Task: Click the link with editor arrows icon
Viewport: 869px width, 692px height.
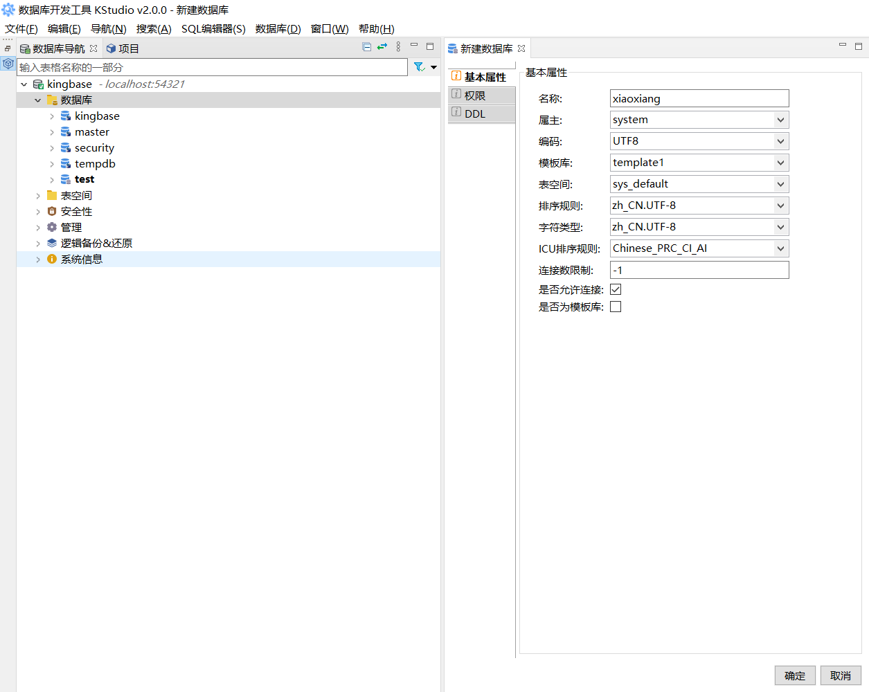Action: tap(382, 47)
